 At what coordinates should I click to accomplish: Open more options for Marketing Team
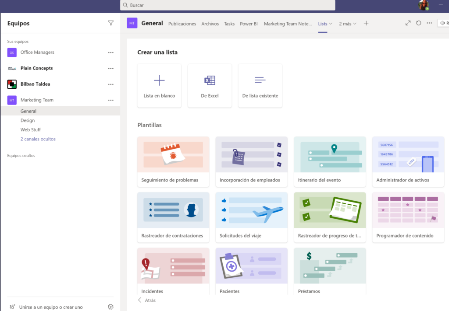[111, 100]
